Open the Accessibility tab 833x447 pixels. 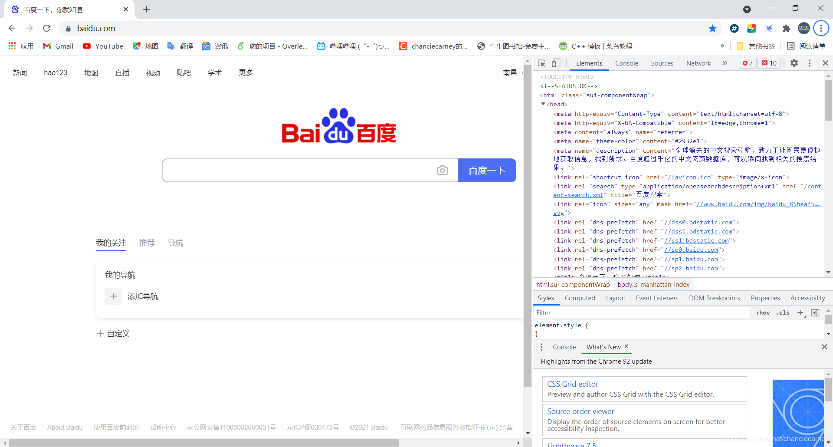[807, 298]
